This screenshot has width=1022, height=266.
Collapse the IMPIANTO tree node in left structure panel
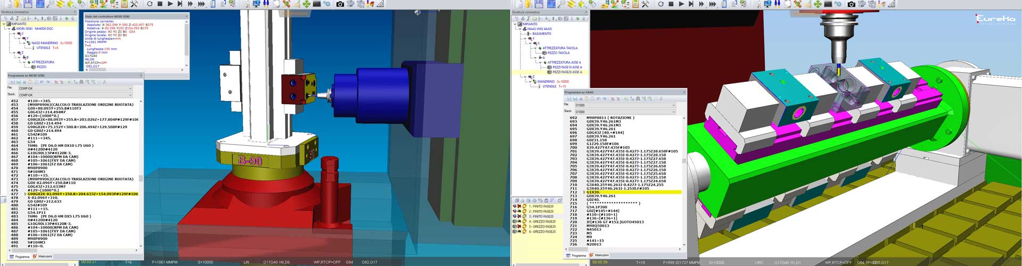[x=4, y=24]
